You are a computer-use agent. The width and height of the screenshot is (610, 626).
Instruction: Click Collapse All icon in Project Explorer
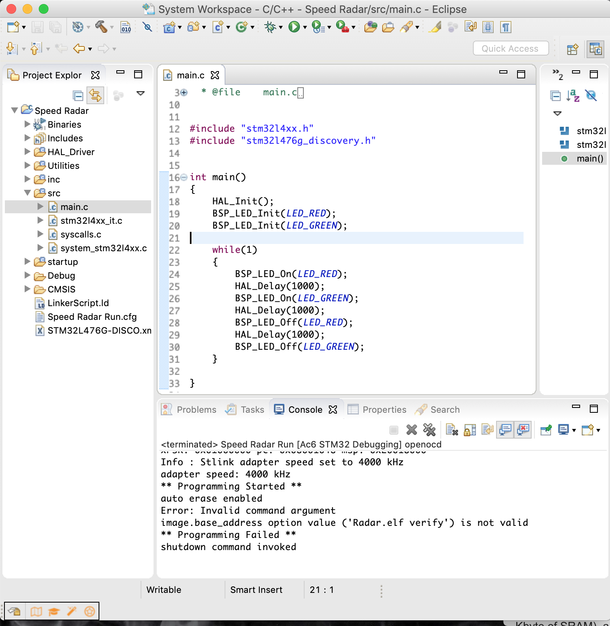(x=78, y=96)
